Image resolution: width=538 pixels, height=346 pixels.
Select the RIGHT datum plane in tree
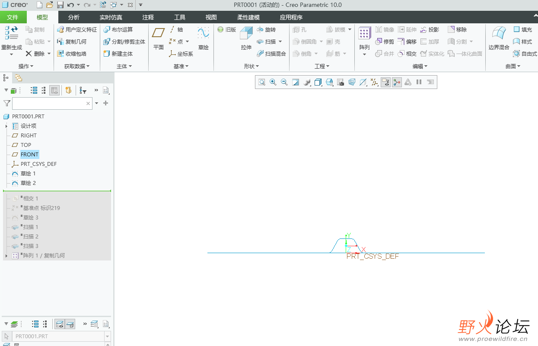click(29, 136)
